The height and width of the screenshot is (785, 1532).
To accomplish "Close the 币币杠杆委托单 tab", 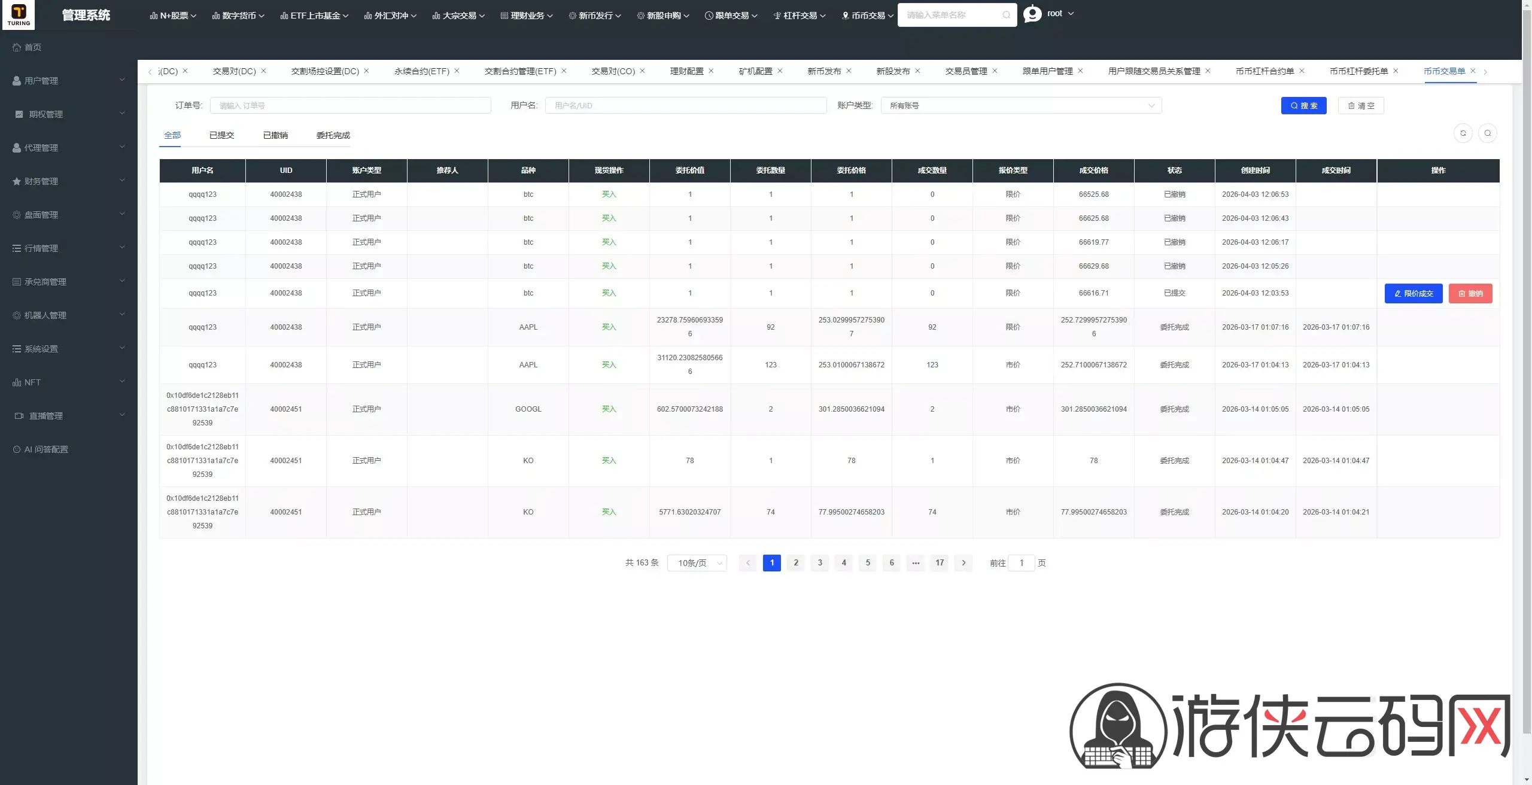I will tap(1396, 71).
